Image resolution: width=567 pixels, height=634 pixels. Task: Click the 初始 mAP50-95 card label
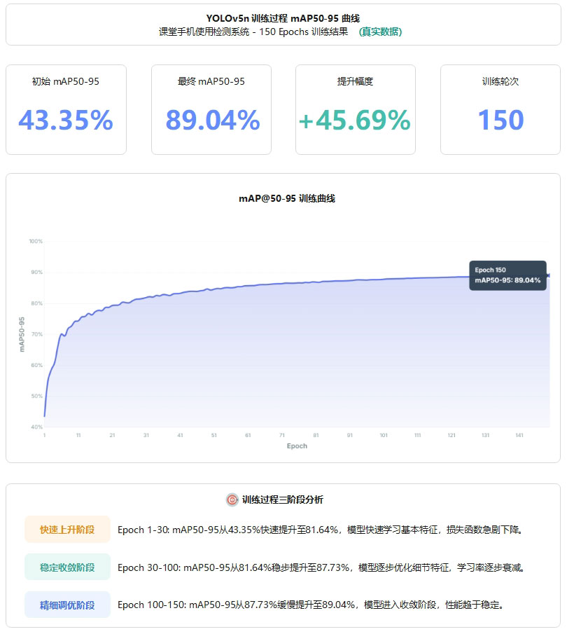click(x=66, y=81)
